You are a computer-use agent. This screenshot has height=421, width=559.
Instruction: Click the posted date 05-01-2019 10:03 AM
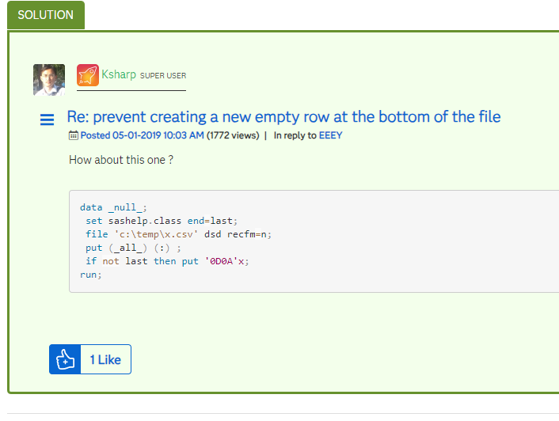click(x=142, y=135)
